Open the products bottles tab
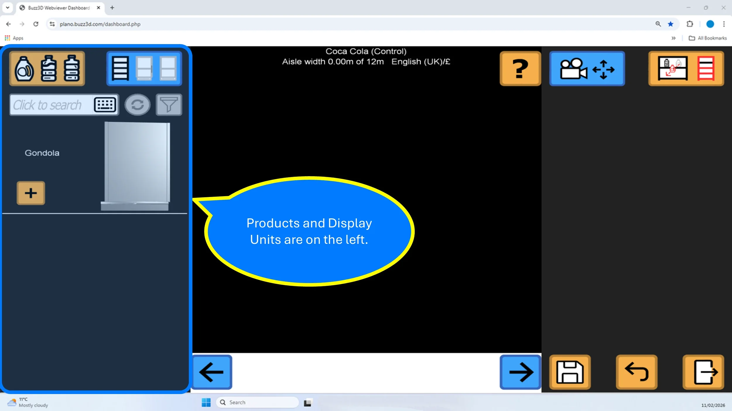The width and height of the screenshot is (732, 411). (47, 68)
